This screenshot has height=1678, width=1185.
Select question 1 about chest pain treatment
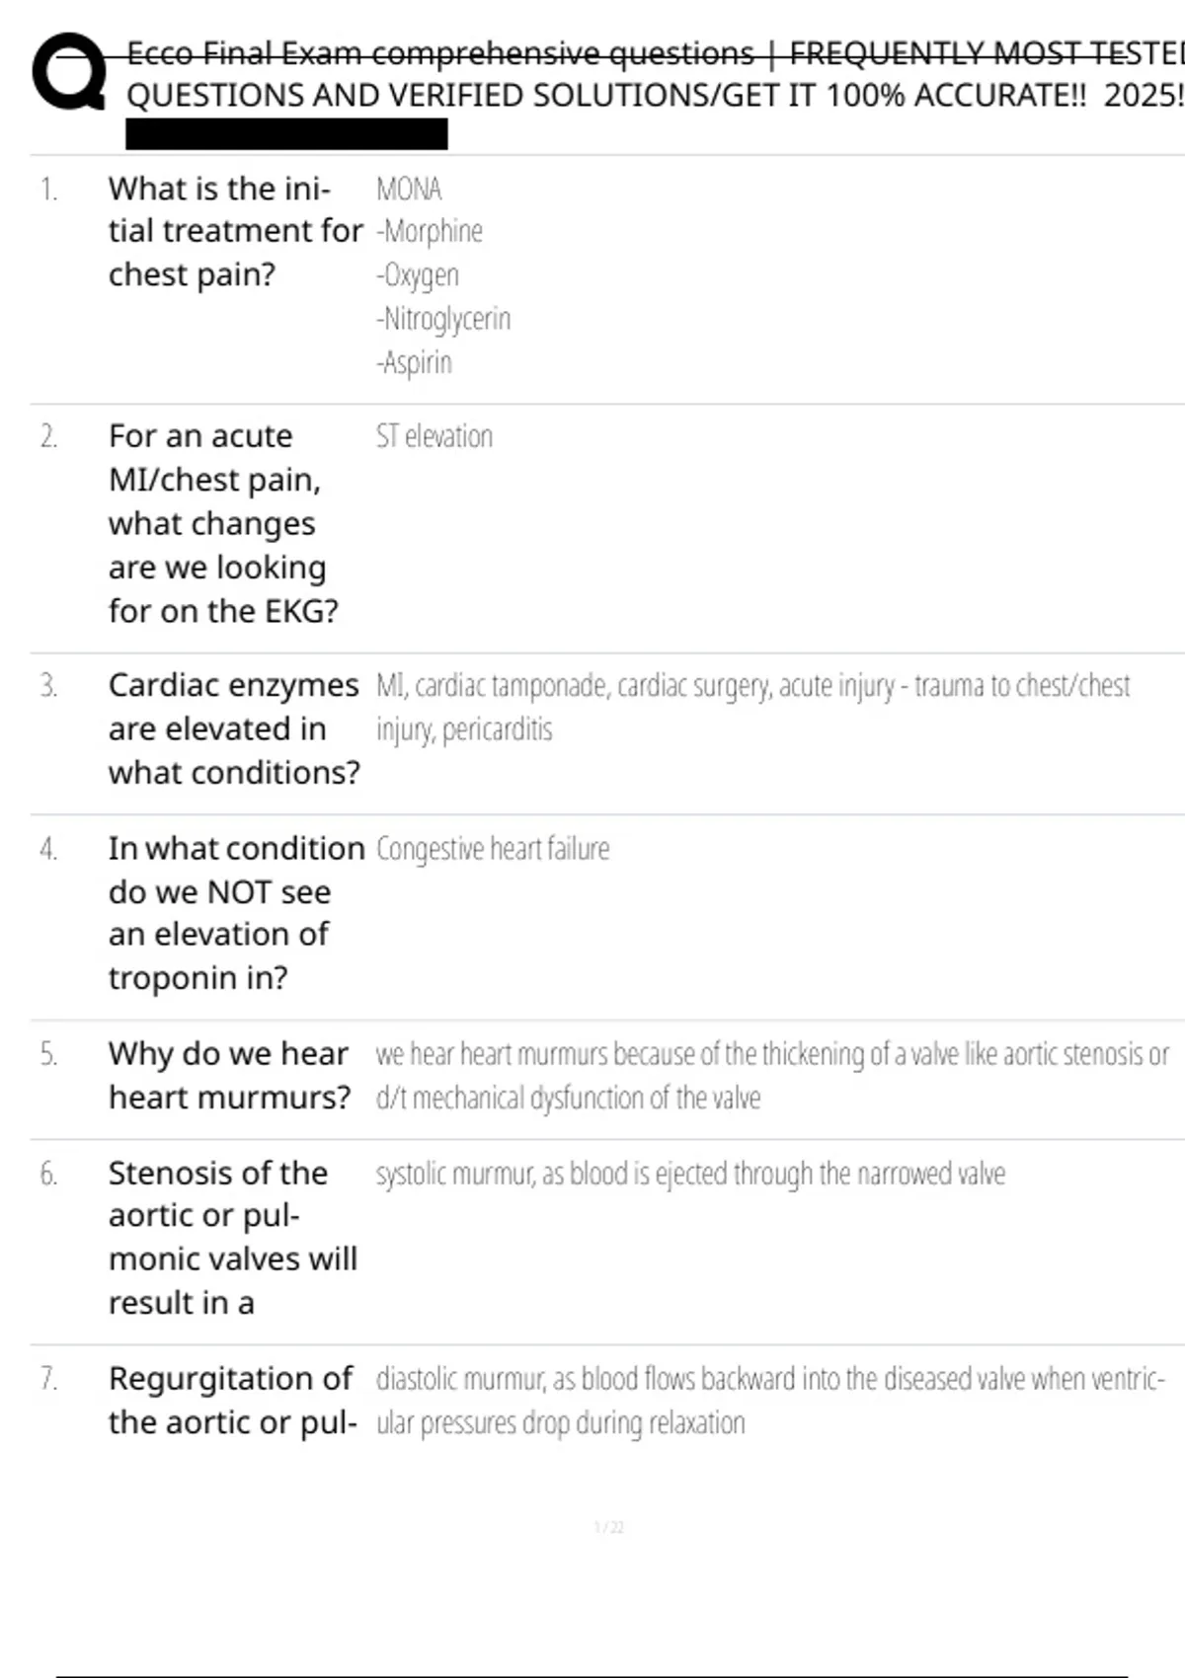tap(235, 231)
